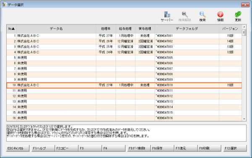Click folder cell ¥DB¥DAT001
The height and width of the screenshot is (158, 252).
187,36
